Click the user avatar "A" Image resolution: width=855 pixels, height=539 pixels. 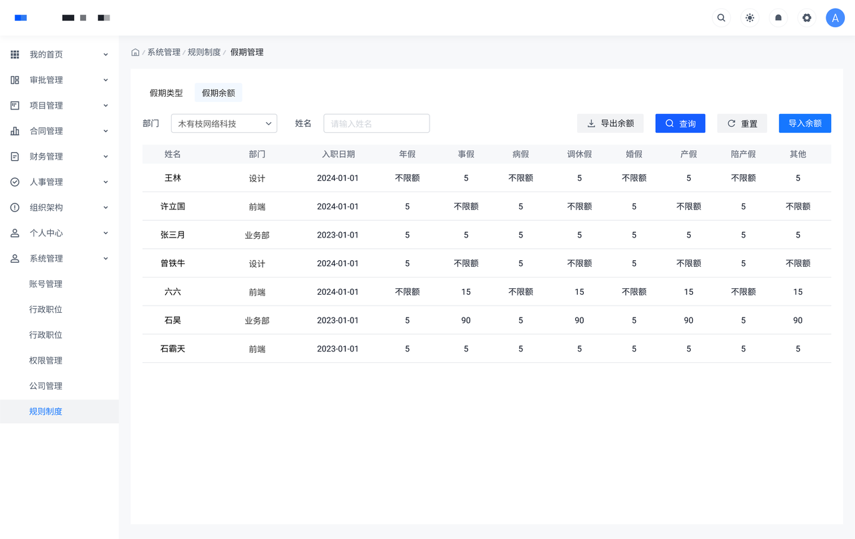[835, 18]
